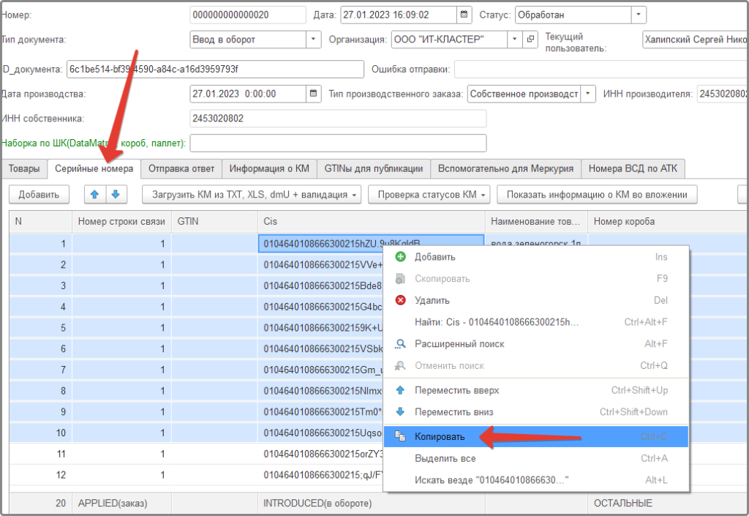This screenshot has width=749, height=516.
Task: Open Номера ВСД по АТК tab
Action: 633,168
